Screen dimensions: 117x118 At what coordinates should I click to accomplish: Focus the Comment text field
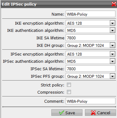pyautogui.click(x=91, y=101)
